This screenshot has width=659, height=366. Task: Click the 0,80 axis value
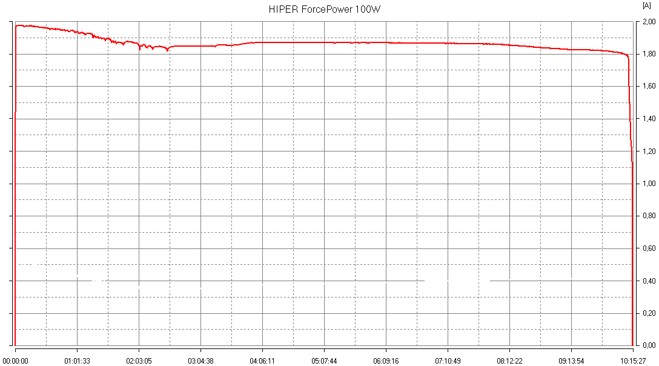coord(649,216)
